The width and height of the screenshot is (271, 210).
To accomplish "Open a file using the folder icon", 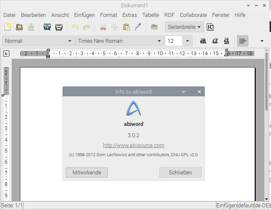I will coord(19,27).
